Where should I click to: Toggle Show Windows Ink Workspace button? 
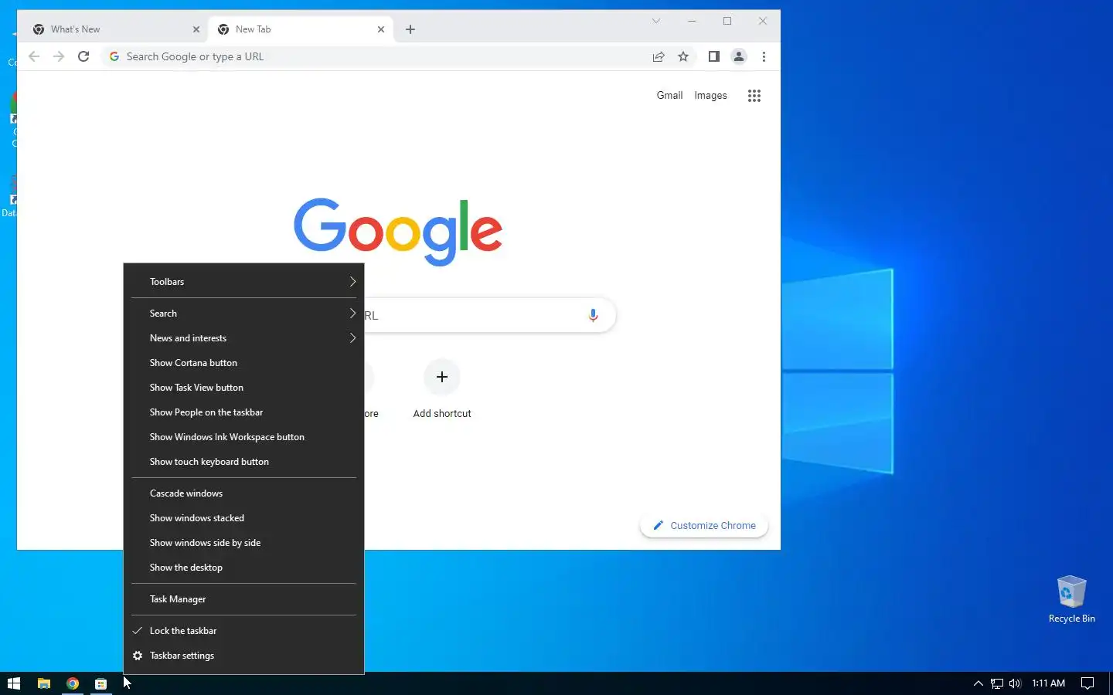point(243,437)
